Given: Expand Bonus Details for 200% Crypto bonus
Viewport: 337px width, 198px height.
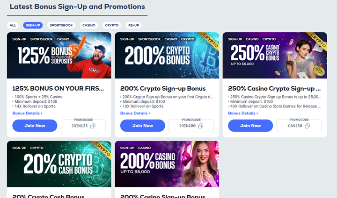Looking at the screenshot, I should tap(135, 113).
